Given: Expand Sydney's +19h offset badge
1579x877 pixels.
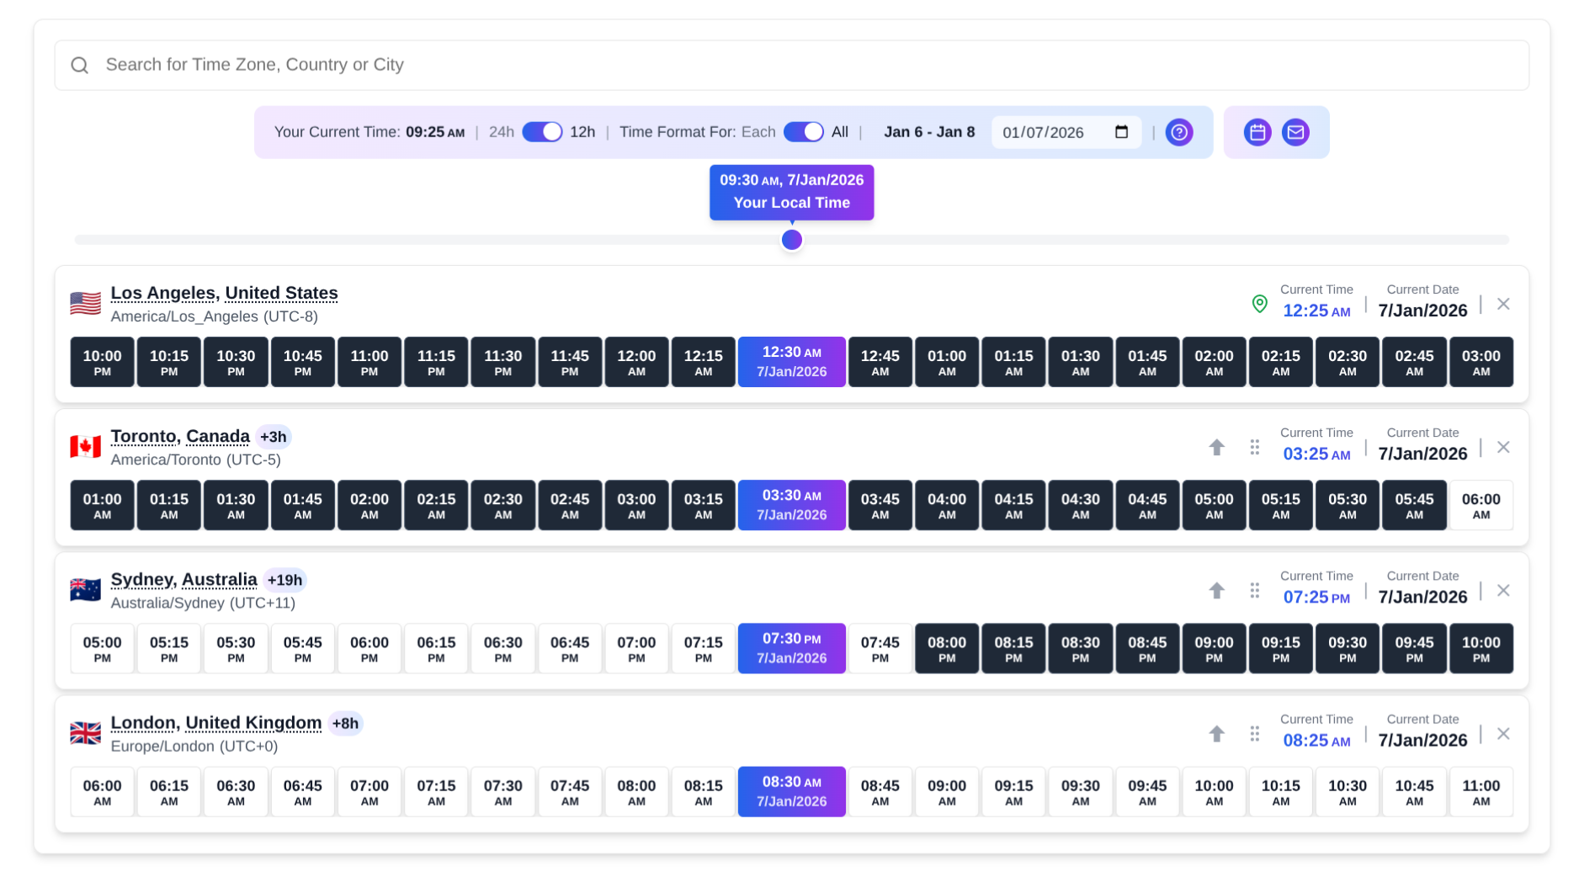Looking at the screenshot, I should tap(285, 580).
